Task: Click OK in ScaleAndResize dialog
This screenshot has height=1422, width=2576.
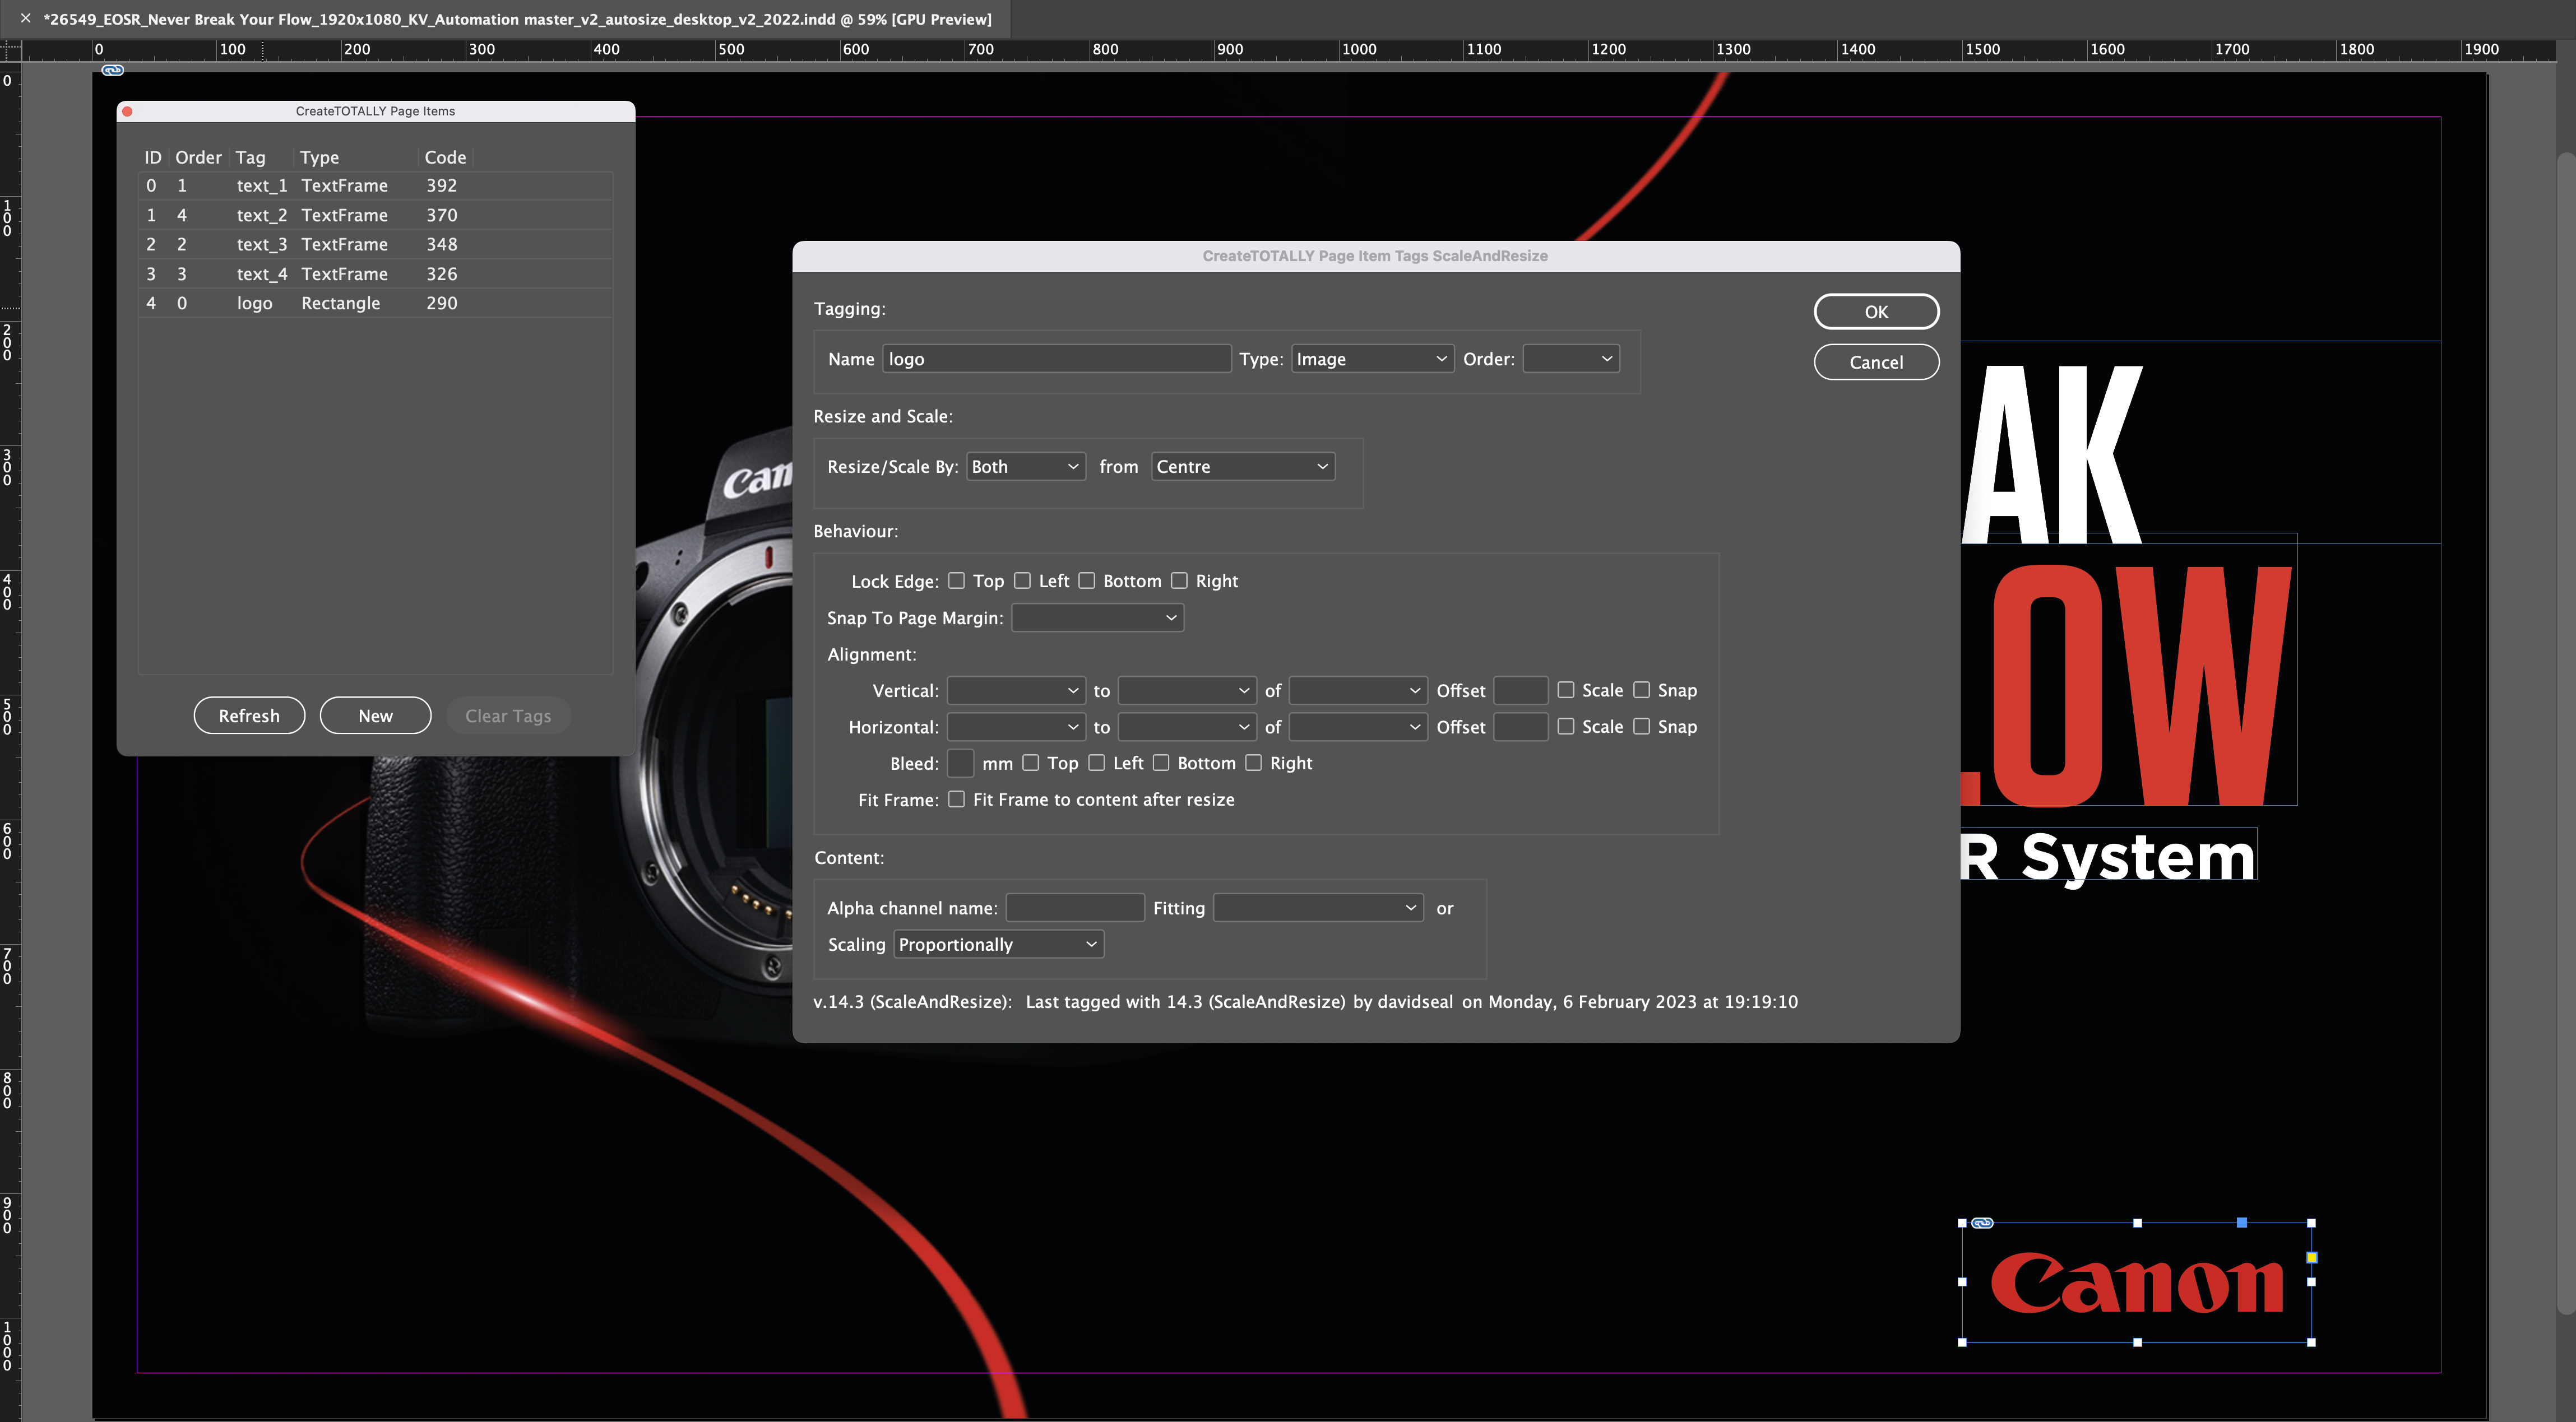Action: pyautogui.click(x=1876, y=312)
